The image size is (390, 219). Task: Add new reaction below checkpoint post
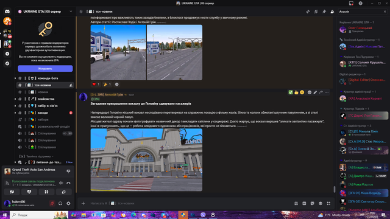tap(116, 85)
